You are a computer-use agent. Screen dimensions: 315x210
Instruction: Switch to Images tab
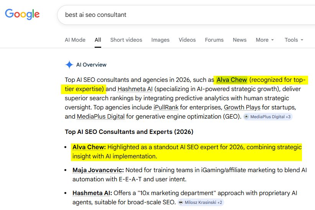[160, 40]
